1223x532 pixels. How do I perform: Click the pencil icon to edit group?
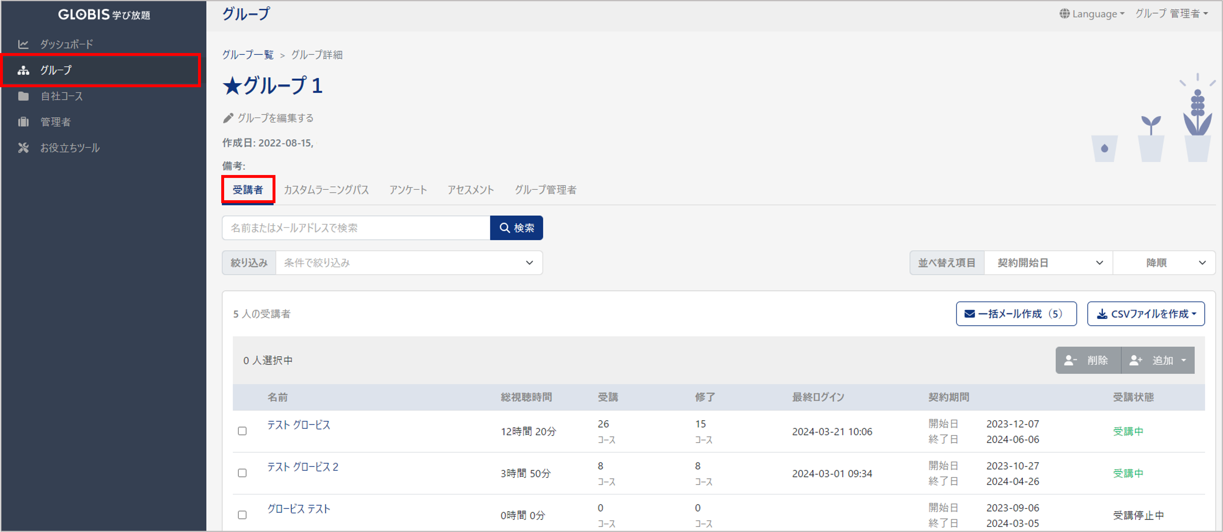click(x=228, y=118)
